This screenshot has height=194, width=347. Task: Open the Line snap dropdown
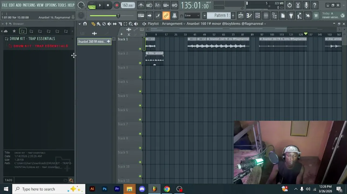tap(192, 16)
